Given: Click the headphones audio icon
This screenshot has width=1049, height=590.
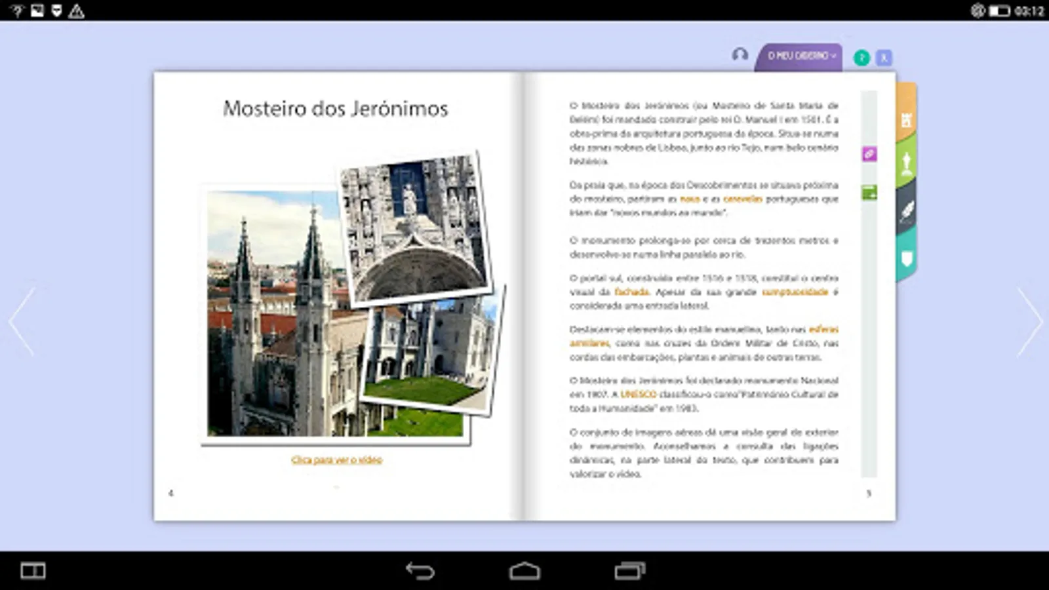Looking at the screenshot, I should [x=740, y=55].
